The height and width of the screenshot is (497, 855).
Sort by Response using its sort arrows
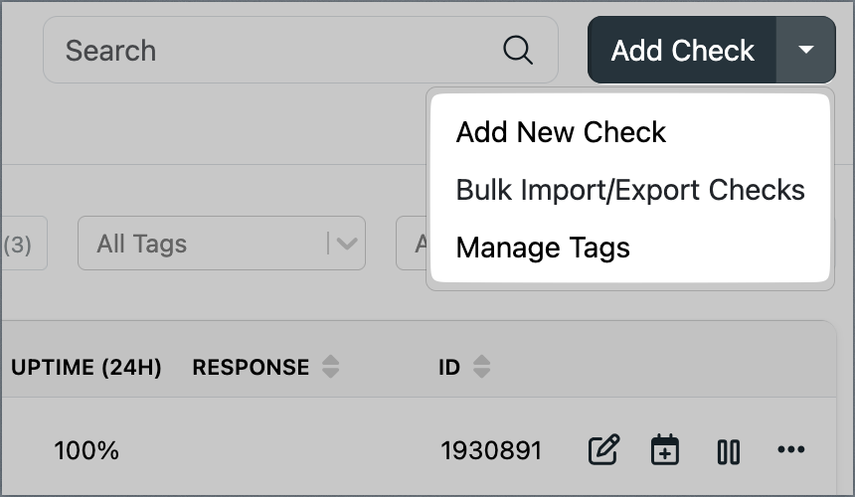point(331,367)
